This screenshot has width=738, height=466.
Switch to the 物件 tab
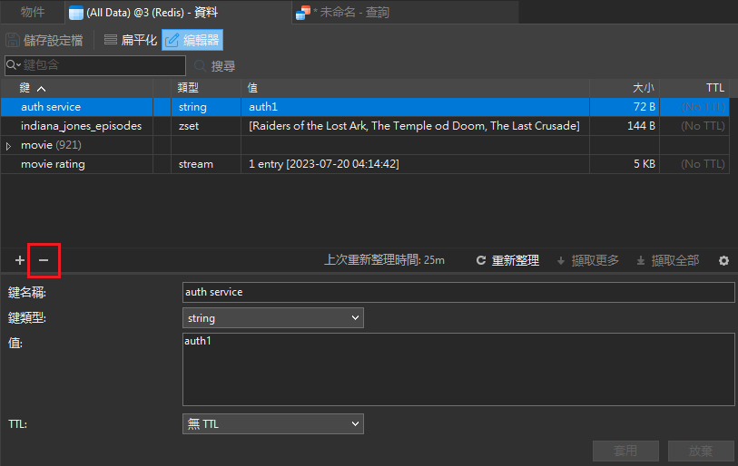pyautogui.click(x=33, y=12)
